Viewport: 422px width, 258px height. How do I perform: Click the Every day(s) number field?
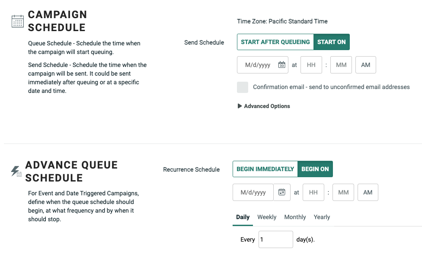pyautogui.click(x=276, y=239)
